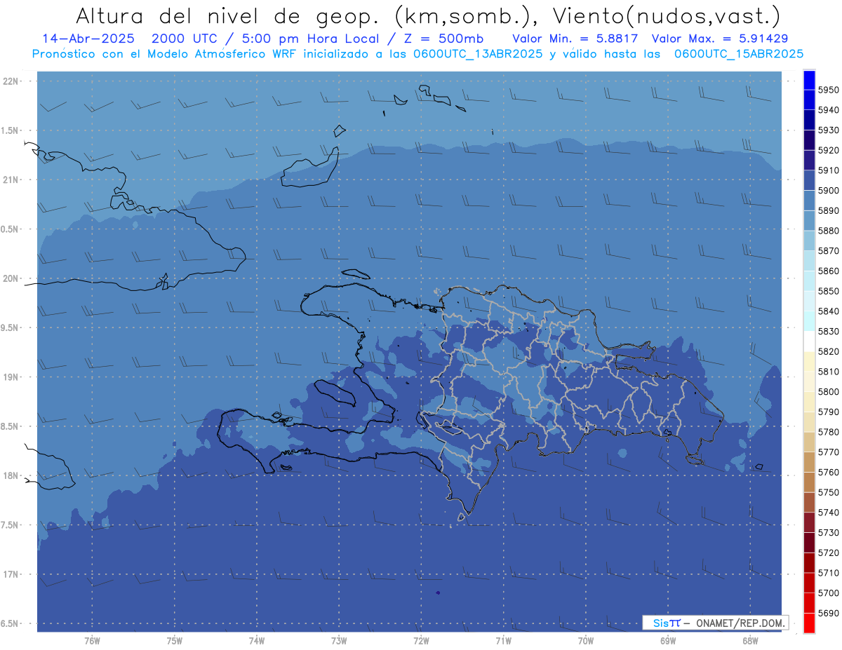Click the '20N' latitude label

click(11, 278)
